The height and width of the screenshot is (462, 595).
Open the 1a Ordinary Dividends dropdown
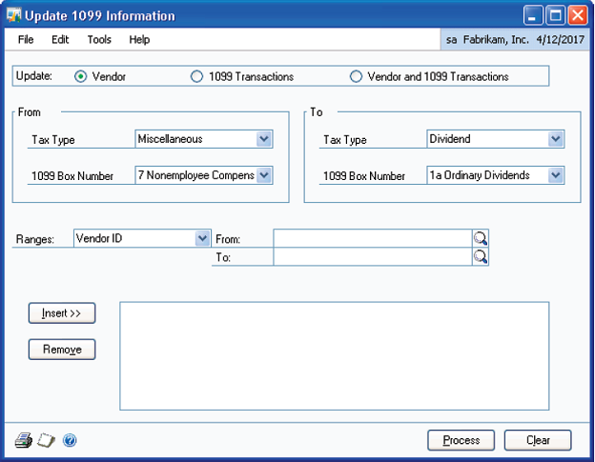coord(556,175)
